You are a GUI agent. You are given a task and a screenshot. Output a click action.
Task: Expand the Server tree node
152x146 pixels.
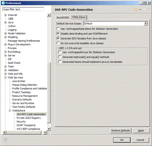[6, 55]
